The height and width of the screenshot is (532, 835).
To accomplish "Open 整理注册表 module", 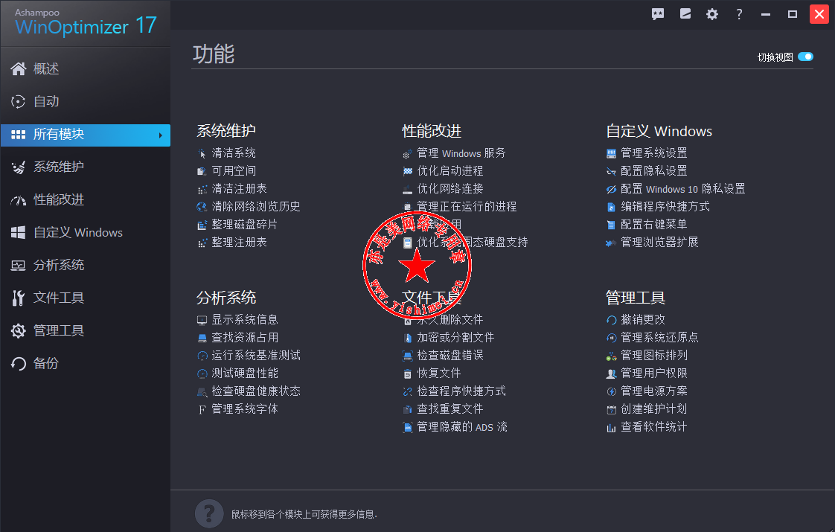I will [x=239, y=243].
